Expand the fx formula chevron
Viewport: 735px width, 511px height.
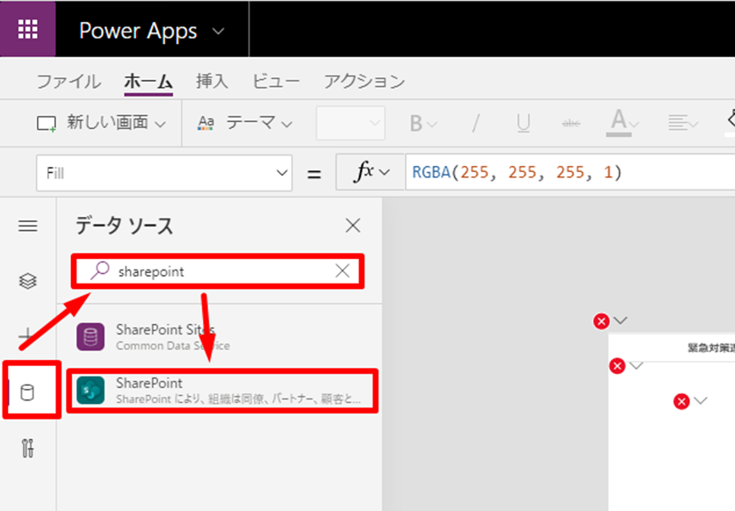tap(385, 172)
